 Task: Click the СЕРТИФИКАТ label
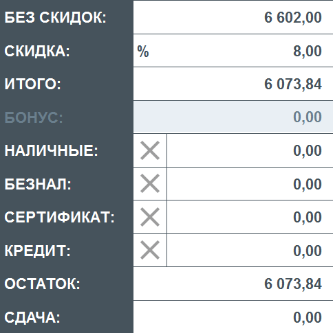click(59, 217)
